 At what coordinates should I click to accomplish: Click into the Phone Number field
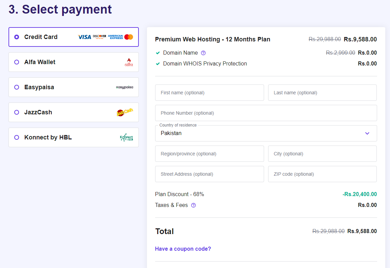tap(266, 113)
